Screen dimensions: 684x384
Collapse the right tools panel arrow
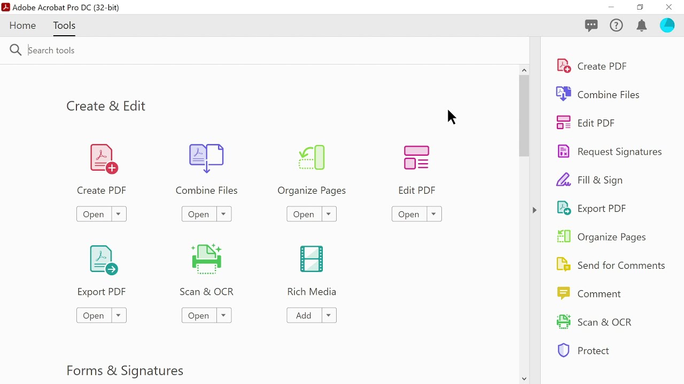point(534,210)
